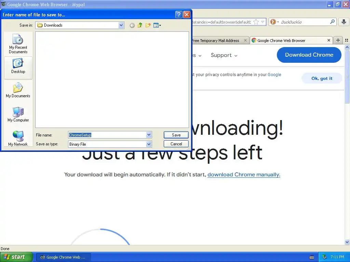Go to My Computer in save dialog

click(18, 115)
